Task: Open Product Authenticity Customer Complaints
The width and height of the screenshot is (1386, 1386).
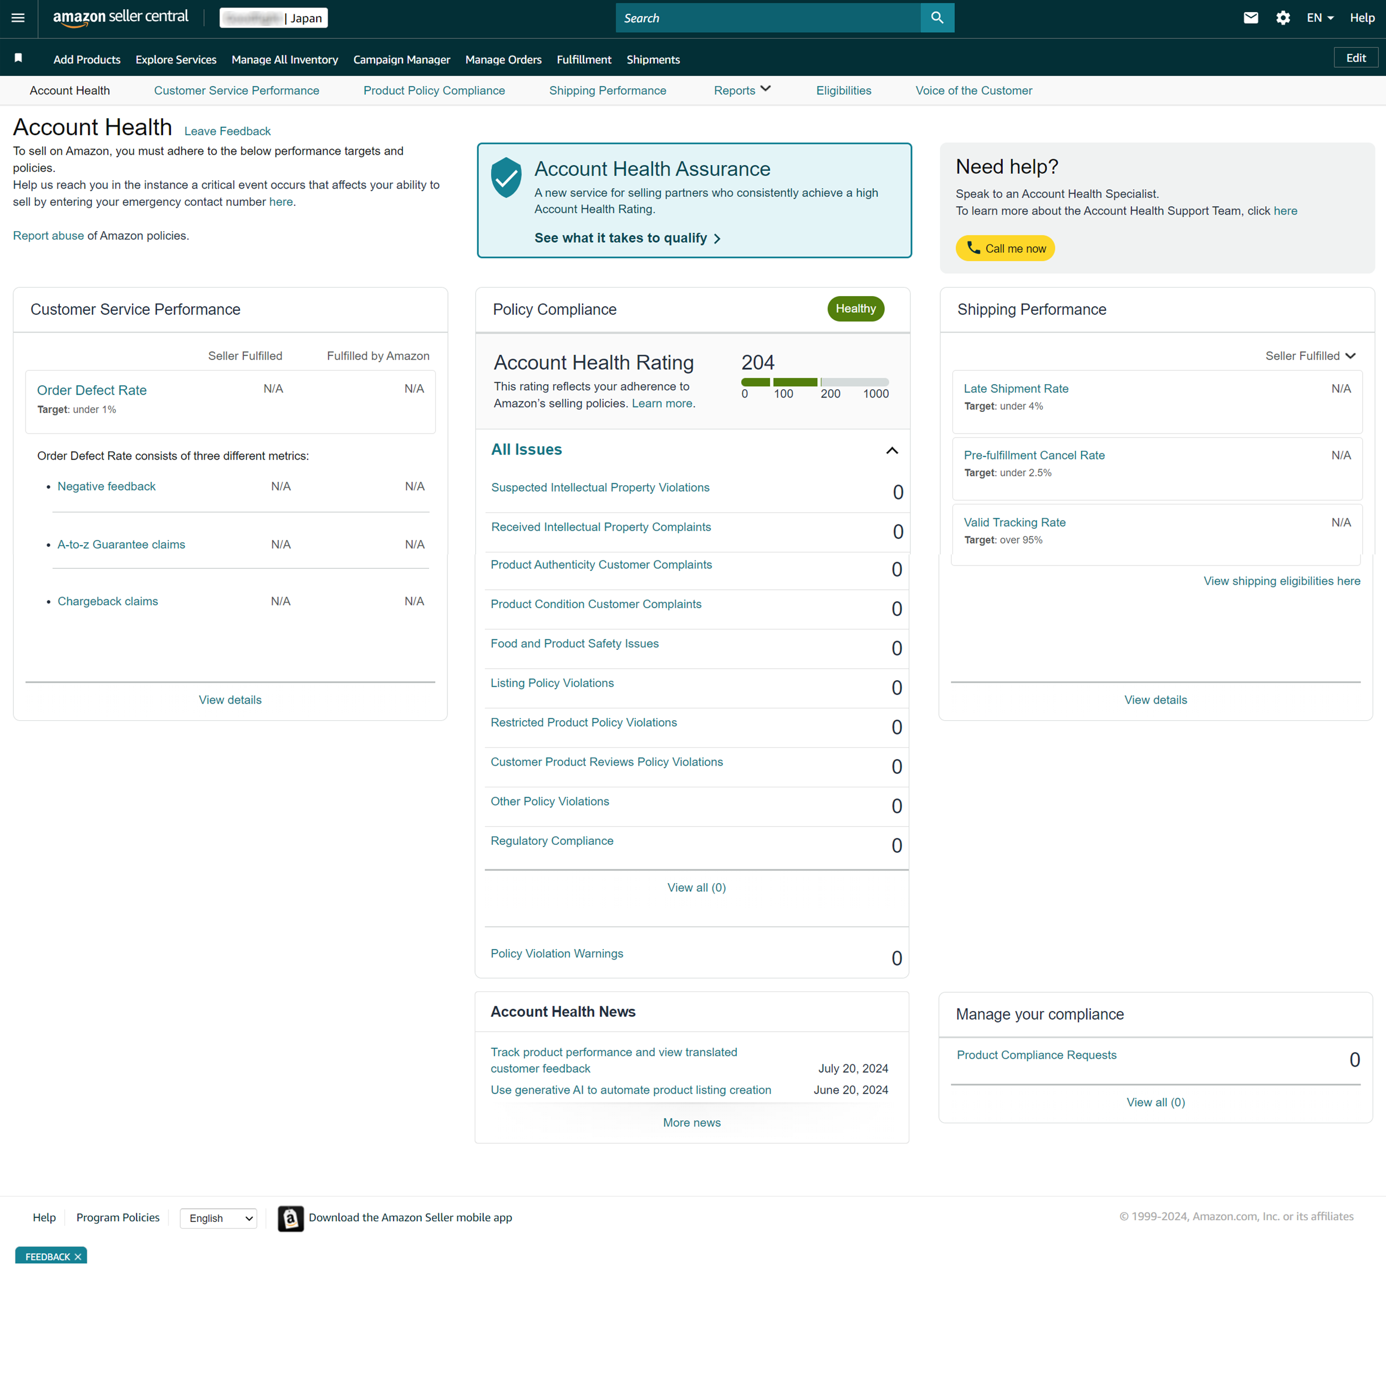Action: [601, 565]
